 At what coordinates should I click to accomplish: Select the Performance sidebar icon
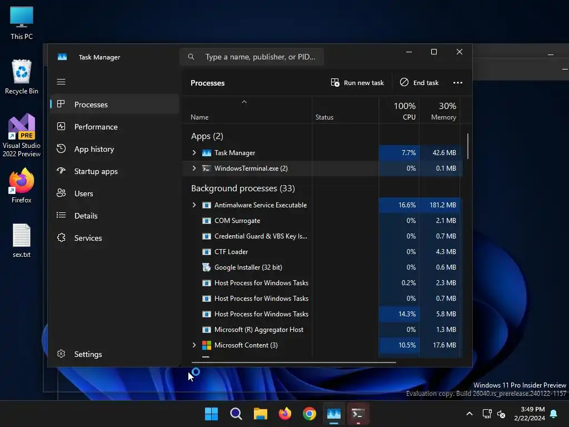click(x=61, y=126)
